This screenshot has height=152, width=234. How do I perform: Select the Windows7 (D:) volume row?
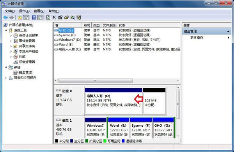(117, 40)
